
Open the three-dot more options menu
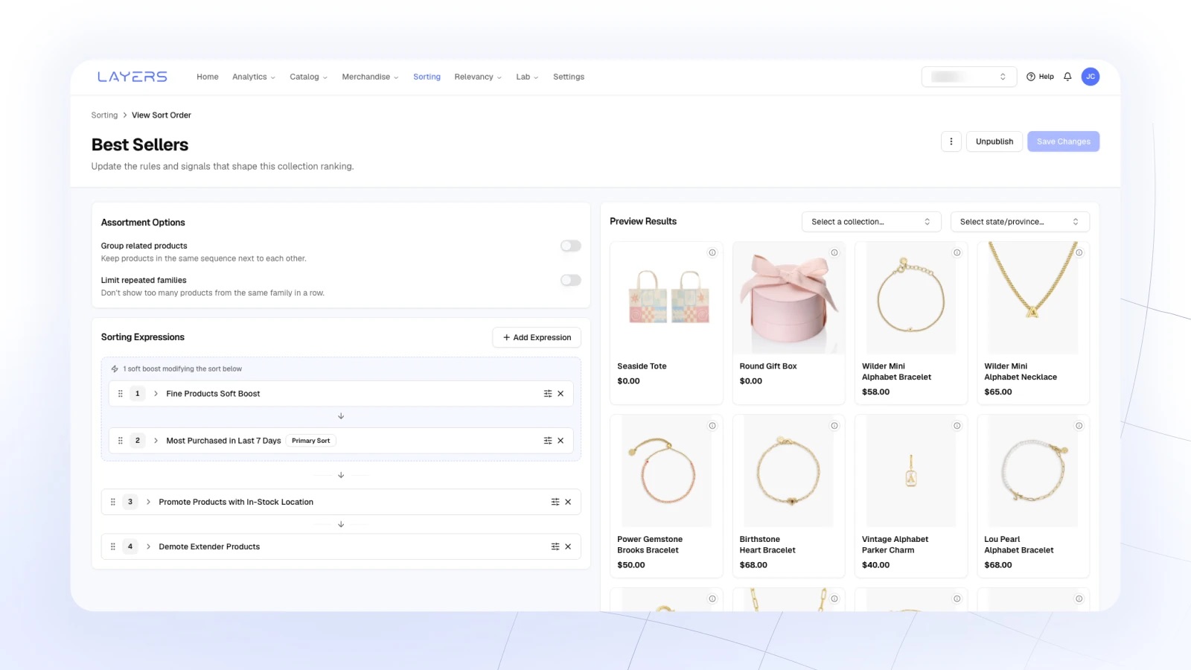[x=951, y=141]
